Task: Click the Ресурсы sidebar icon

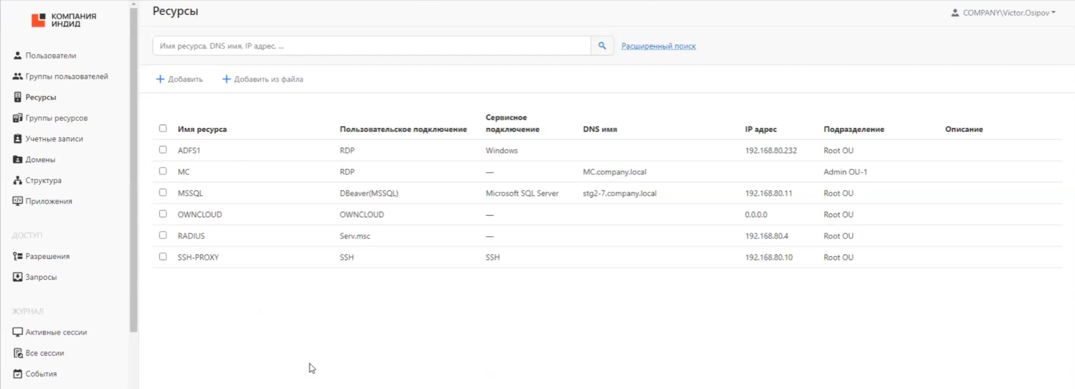Action: pos(17,97)
